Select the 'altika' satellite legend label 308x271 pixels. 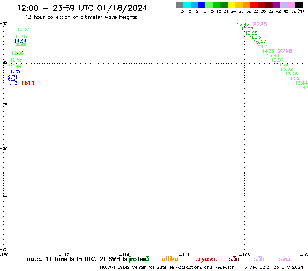[170, 259]
